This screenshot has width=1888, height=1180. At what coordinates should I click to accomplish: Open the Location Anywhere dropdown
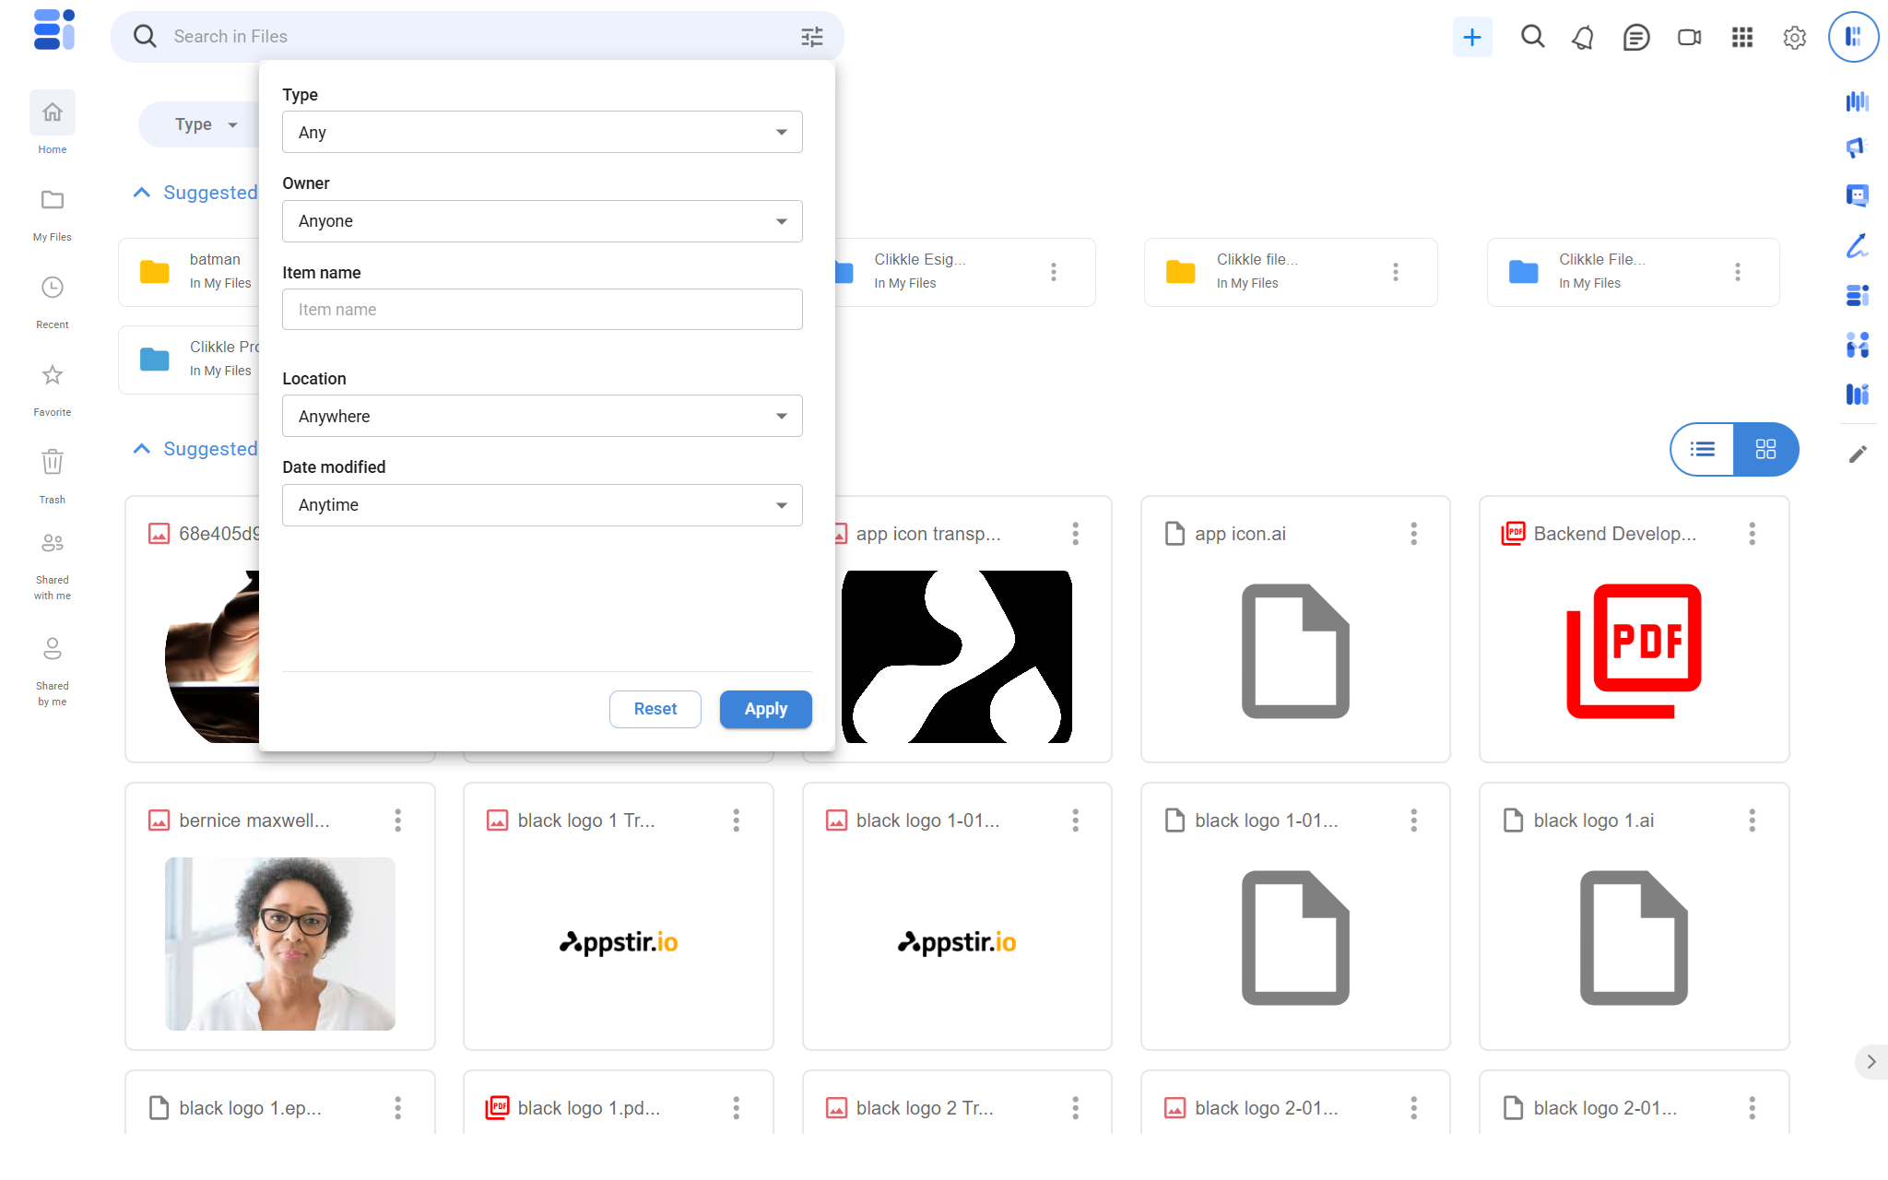[x=542, y=416]
